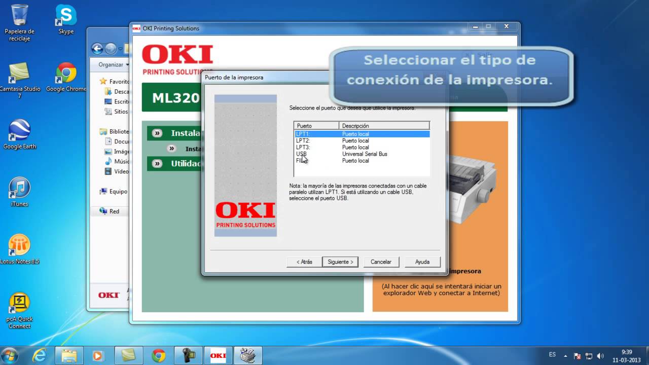The height and width of the screenshot is (365, 649).
Task: Show hidden system tray icons
Action: pos(565,355)
